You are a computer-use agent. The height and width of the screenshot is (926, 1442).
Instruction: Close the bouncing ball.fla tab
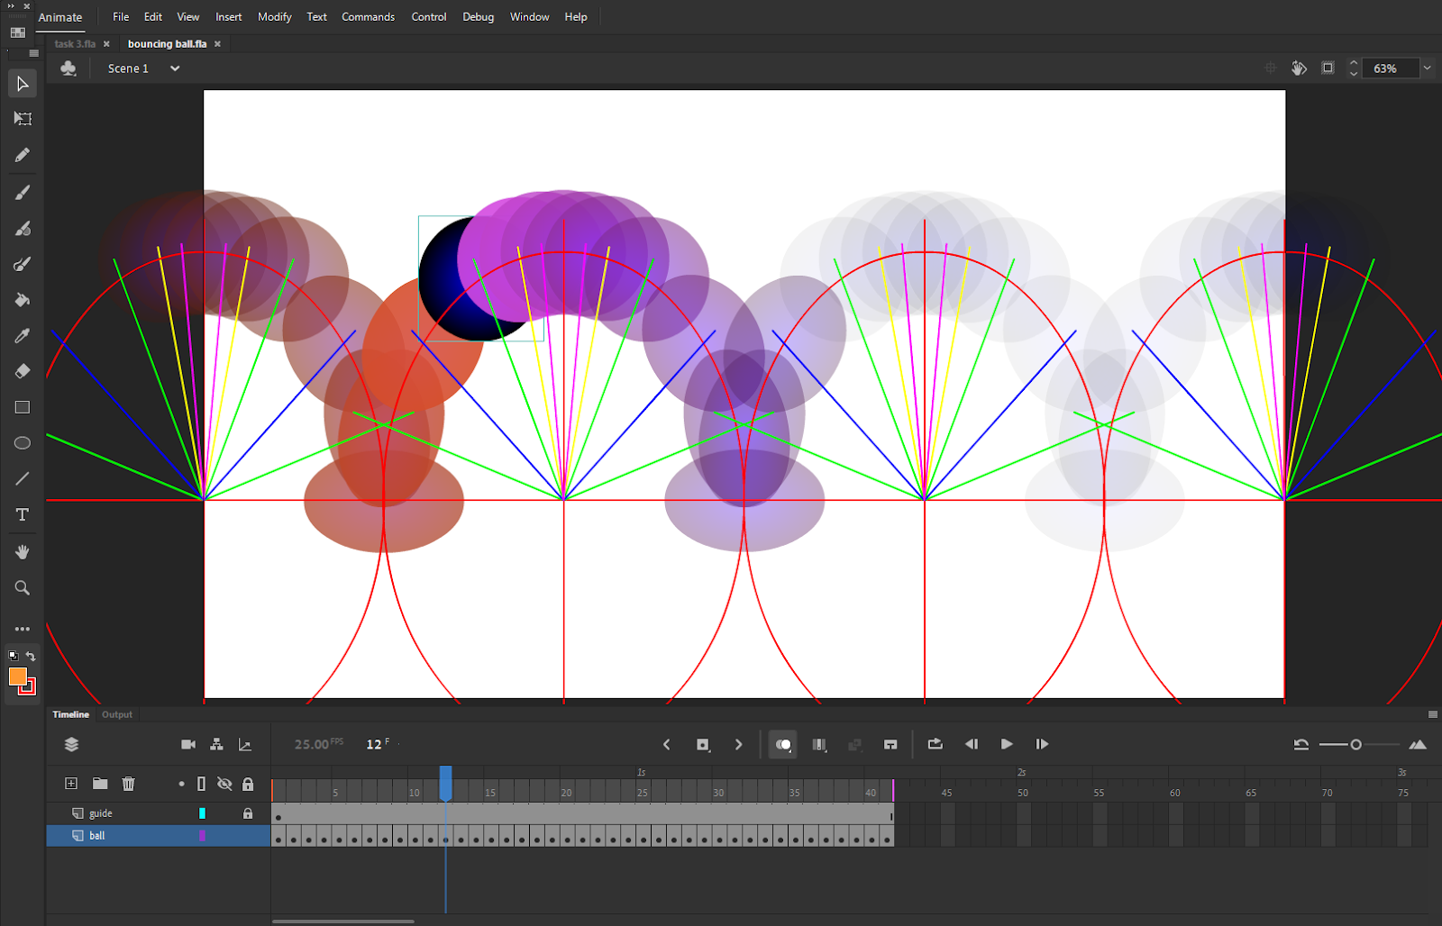(x=217, y=44)
